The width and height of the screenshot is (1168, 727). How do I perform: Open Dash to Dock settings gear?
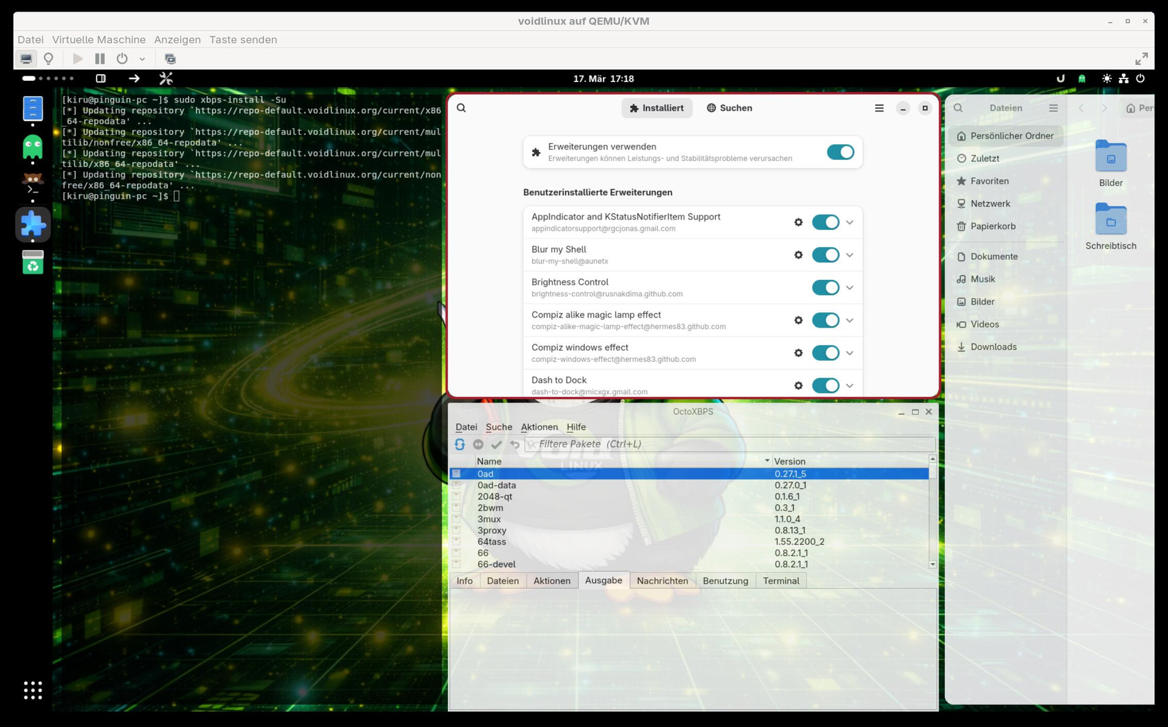click(798, 386)
